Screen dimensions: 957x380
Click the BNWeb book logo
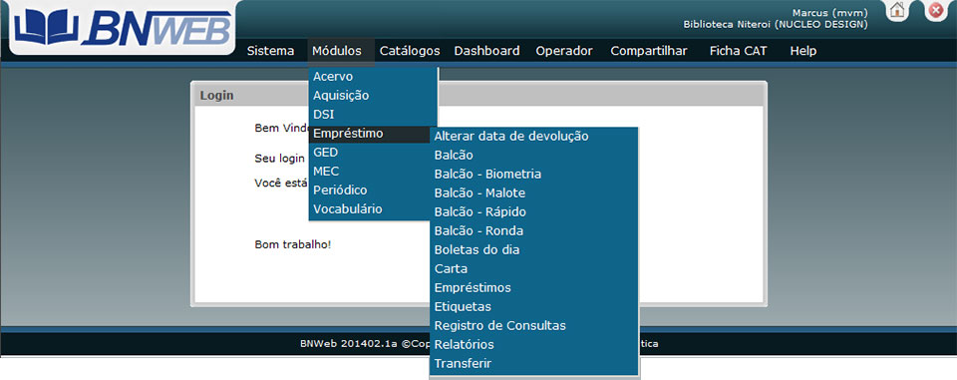click(123, 28)
